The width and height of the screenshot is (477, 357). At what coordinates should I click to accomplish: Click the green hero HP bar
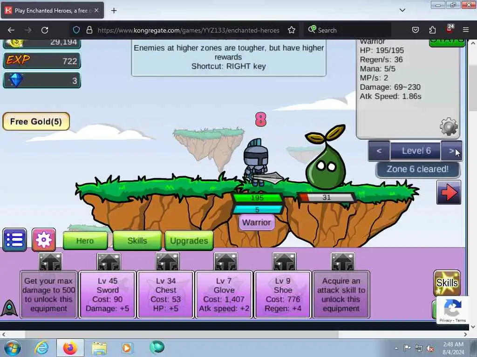(257, 198)
